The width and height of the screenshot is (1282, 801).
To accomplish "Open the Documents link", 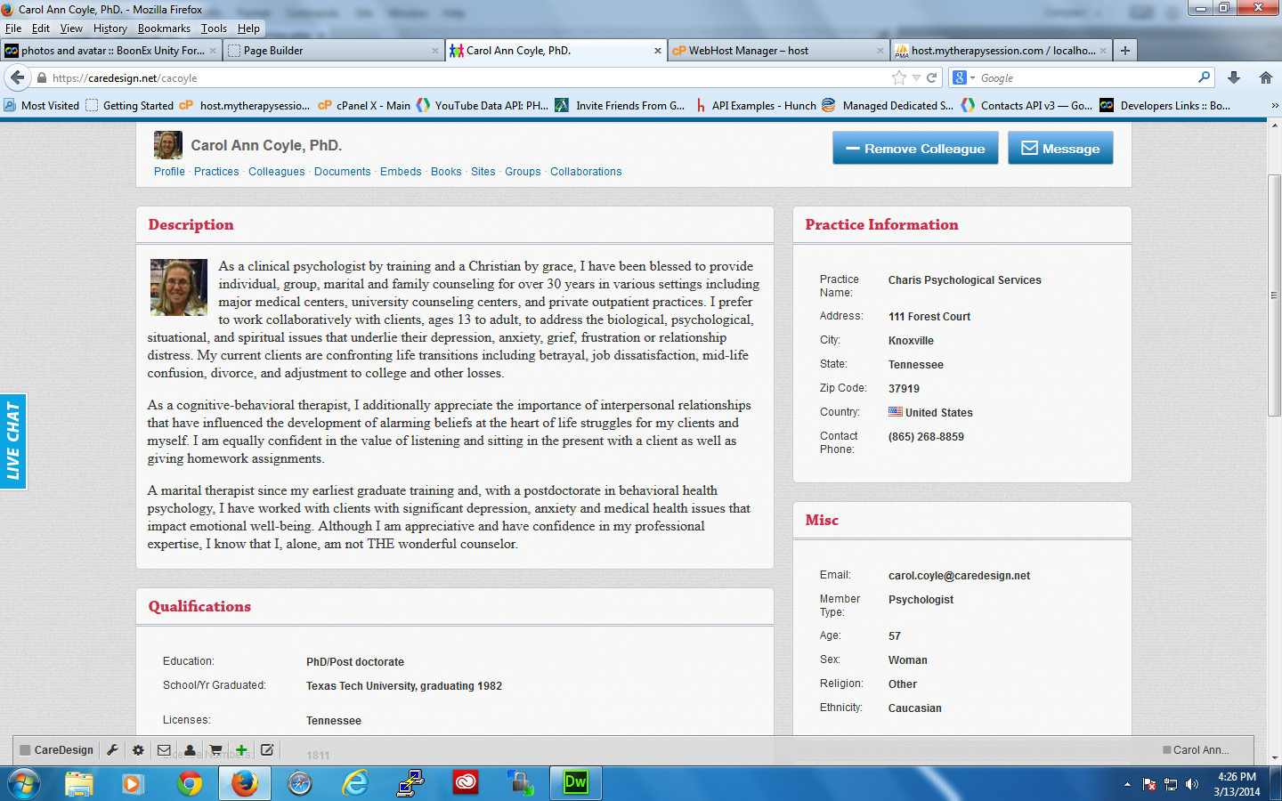I will coord(343,172).
